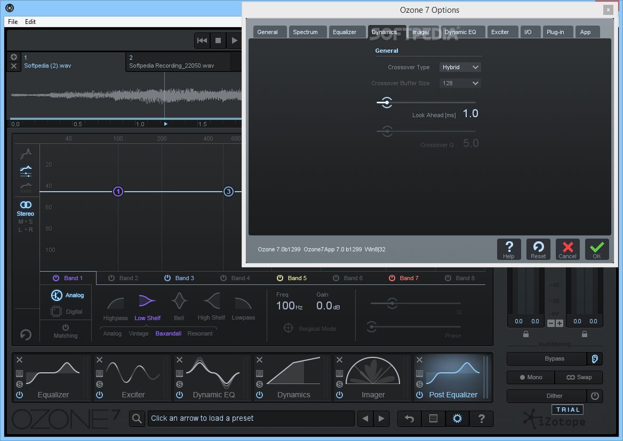Toggle Band 1 power

point(56,278)
